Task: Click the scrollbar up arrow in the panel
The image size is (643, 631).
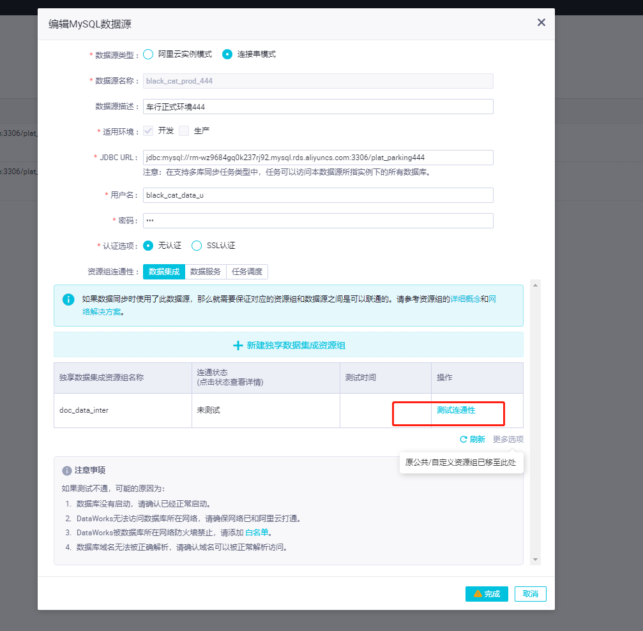Action: [x=535, y=285]
